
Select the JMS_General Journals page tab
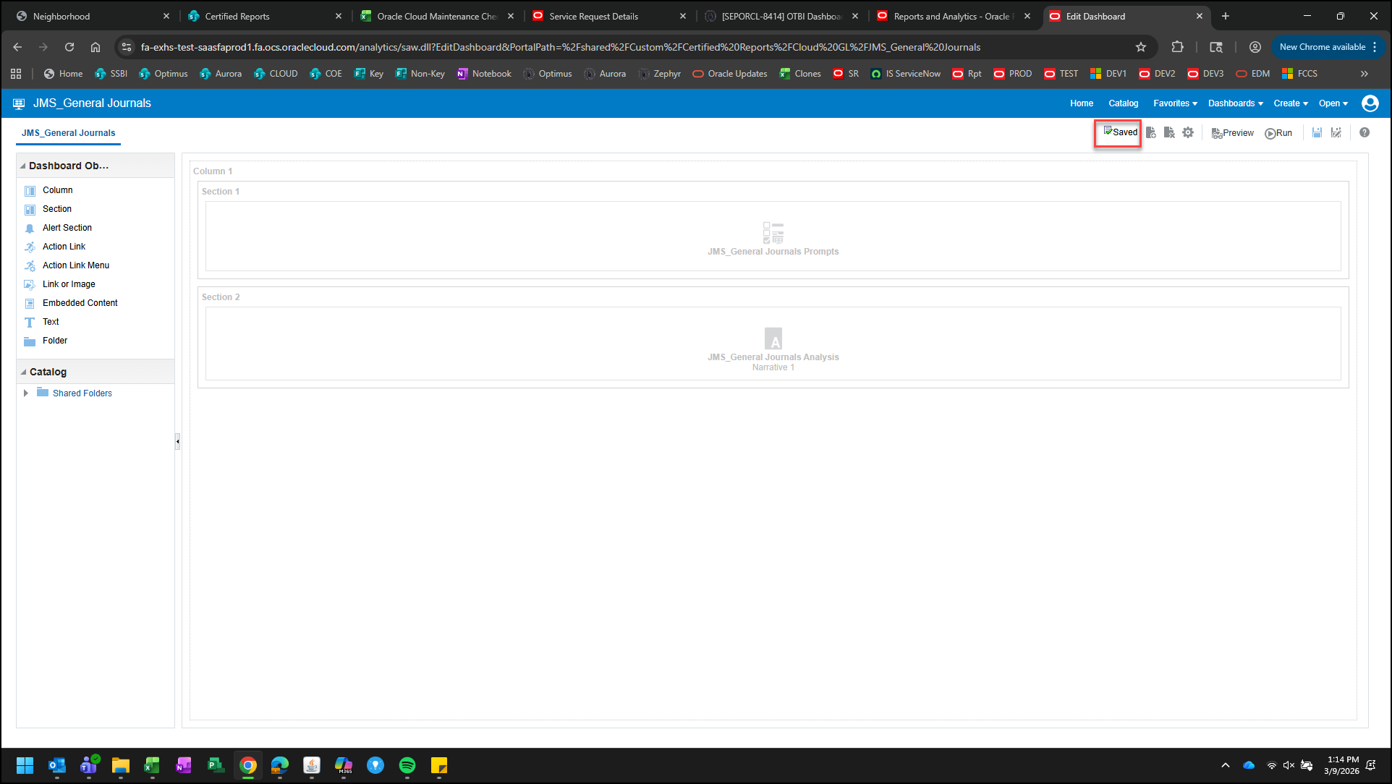tap(68, 133)
